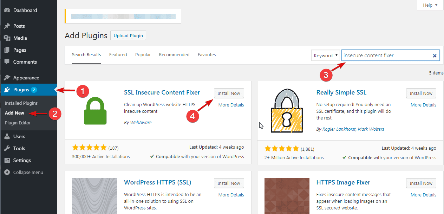Click the Pages icon in sidebar
Image resolution: width=444 pixels, height=214 pixels.
[x=7, y=50]
